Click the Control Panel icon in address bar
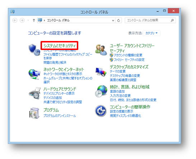 (x=40, y=20)
